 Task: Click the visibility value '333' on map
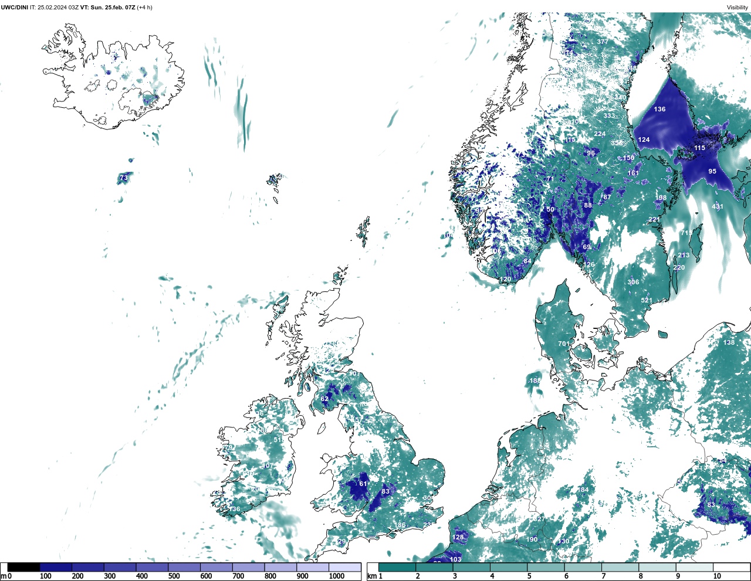coord(609,116)
